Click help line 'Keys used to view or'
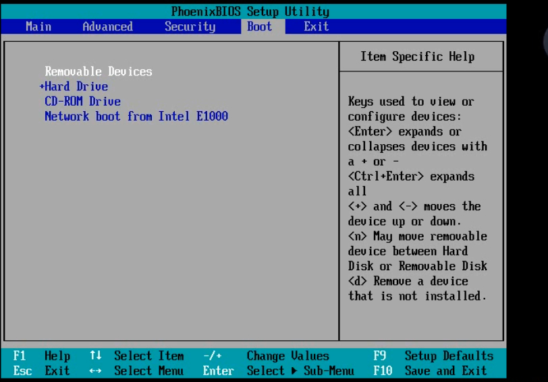 (x=412, y=102)
